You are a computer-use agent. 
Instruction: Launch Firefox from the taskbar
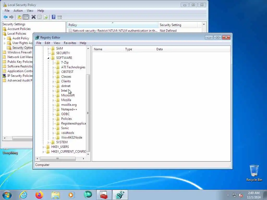point(39,195)
